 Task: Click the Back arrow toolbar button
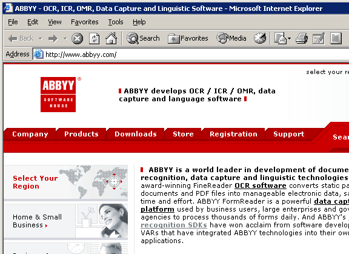click(x=21, y=39)
